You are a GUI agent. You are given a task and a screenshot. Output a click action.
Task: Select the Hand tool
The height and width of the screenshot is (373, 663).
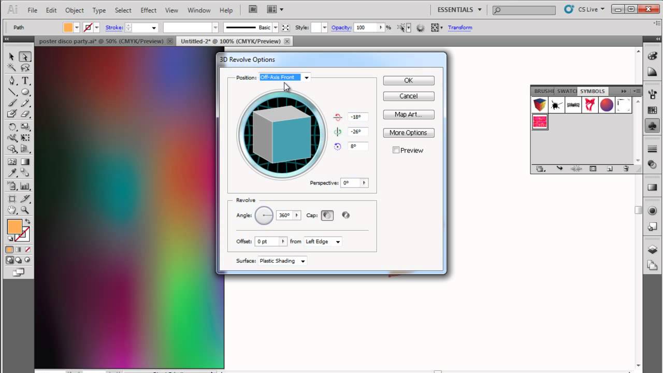11,210
